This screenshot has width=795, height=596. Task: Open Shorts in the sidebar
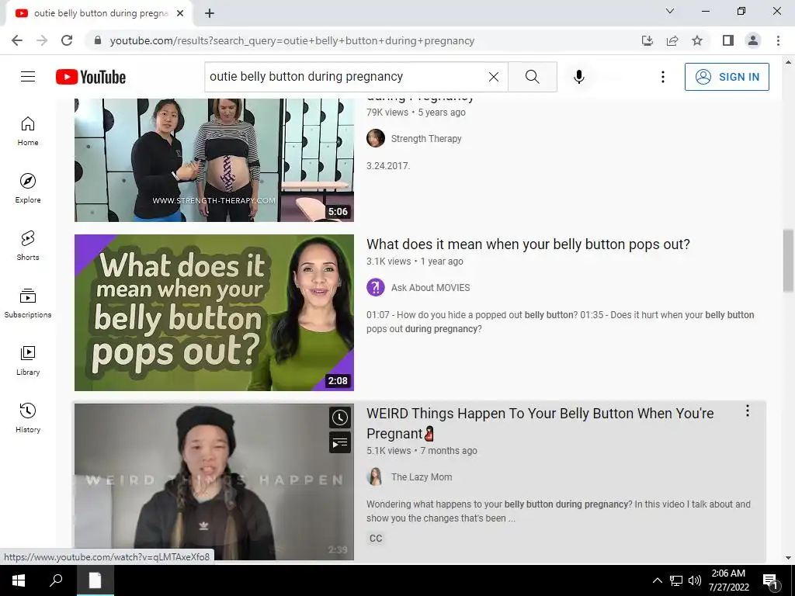(x=28, y=246)
